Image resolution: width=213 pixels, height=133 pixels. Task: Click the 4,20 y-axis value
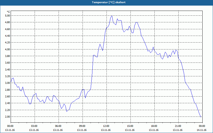click(x=8, y=43)
